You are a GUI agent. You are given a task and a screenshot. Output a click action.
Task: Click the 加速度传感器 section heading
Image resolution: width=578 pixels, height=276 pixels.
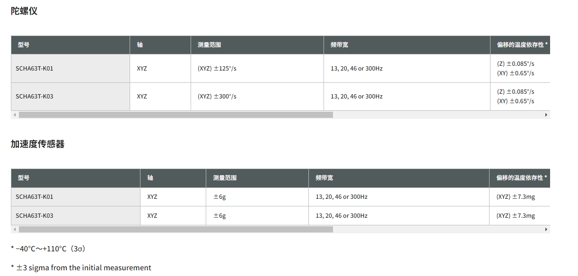click(38, 144)
